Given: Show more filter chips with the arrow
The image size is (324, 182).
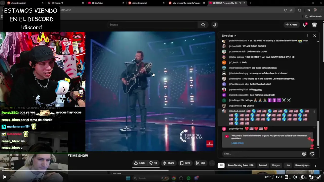Looking at the screenshot, I should (x=315, y=166).
